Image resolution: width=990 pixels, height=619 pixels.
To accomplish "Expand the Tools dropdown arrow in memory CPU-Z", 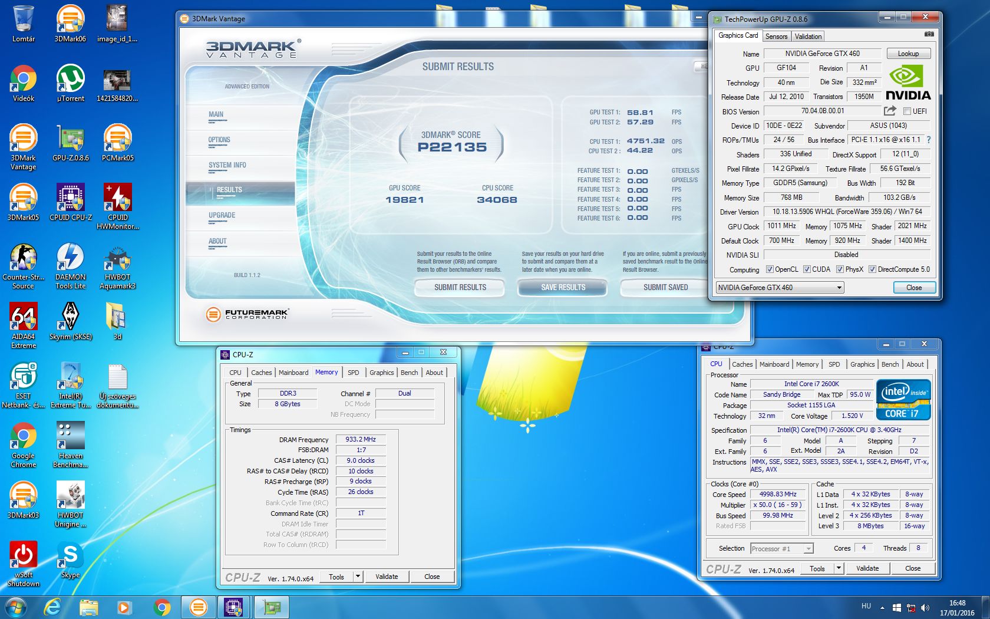I will coord(358,577).
